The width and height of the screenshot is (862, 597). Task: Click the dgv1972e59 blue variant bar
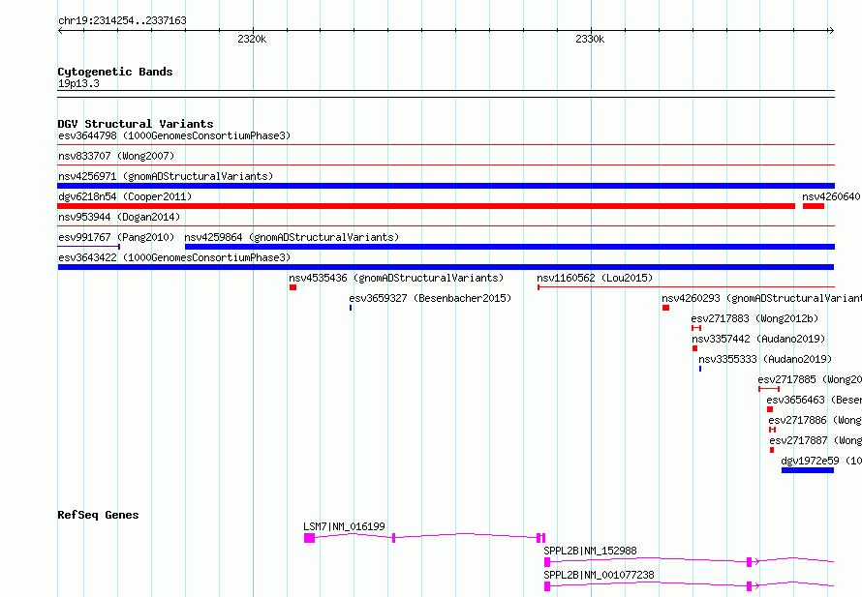(x=808, y=470)
